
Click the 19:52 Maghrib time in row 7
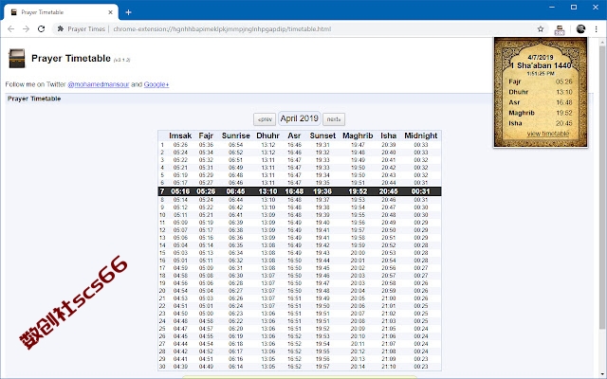coord(358,191)
